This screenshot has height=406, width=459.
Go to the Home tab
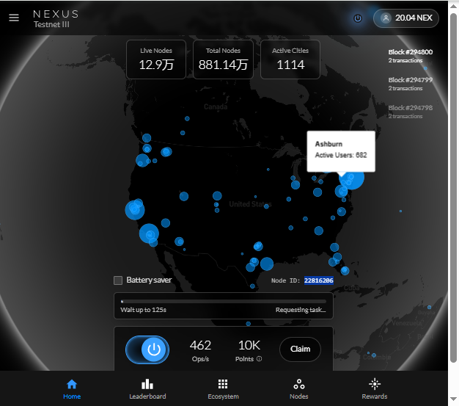pyautogui.click(x=72, y=389)
